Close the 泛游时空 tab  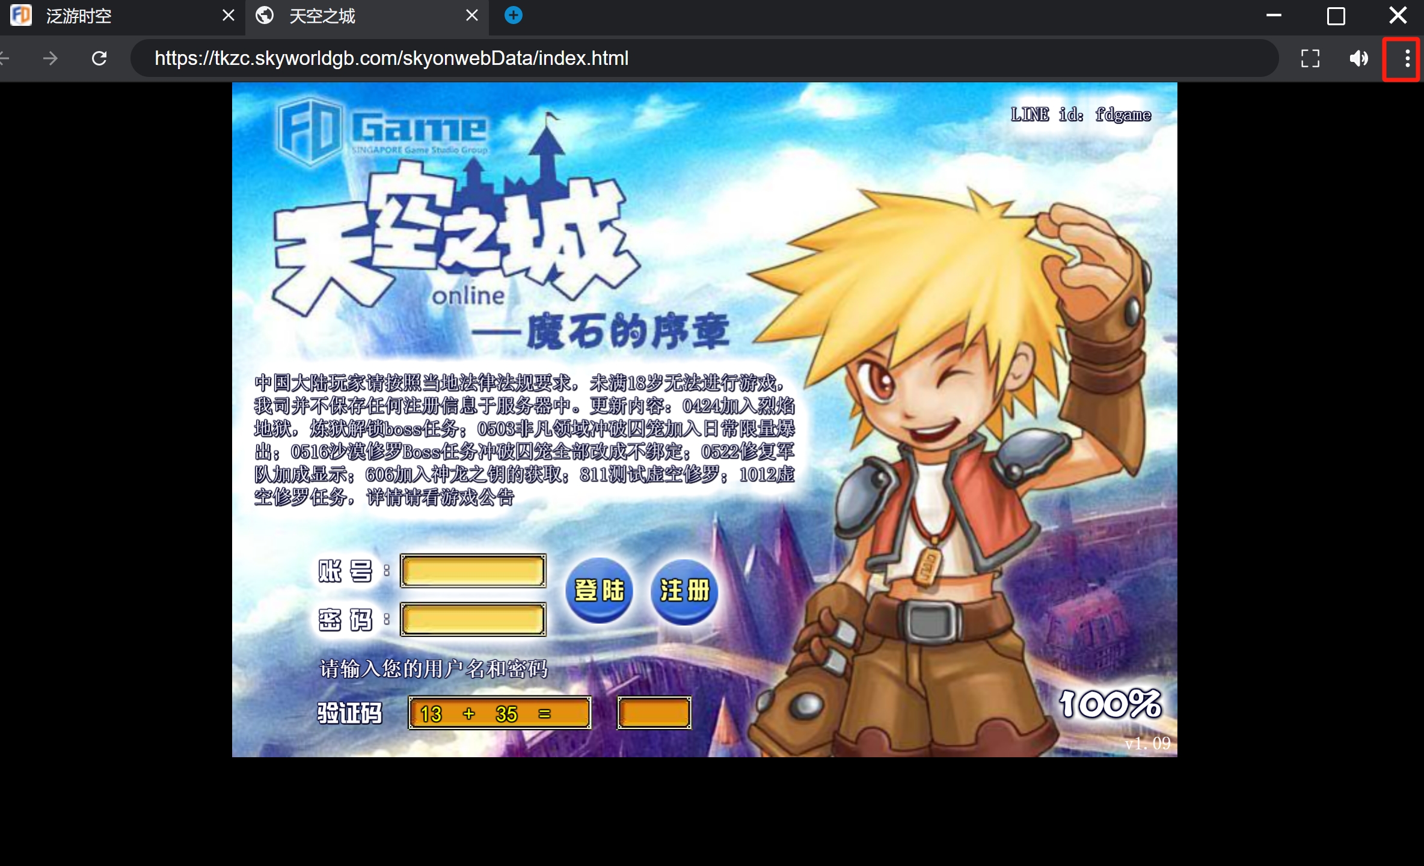pos(229,16)
